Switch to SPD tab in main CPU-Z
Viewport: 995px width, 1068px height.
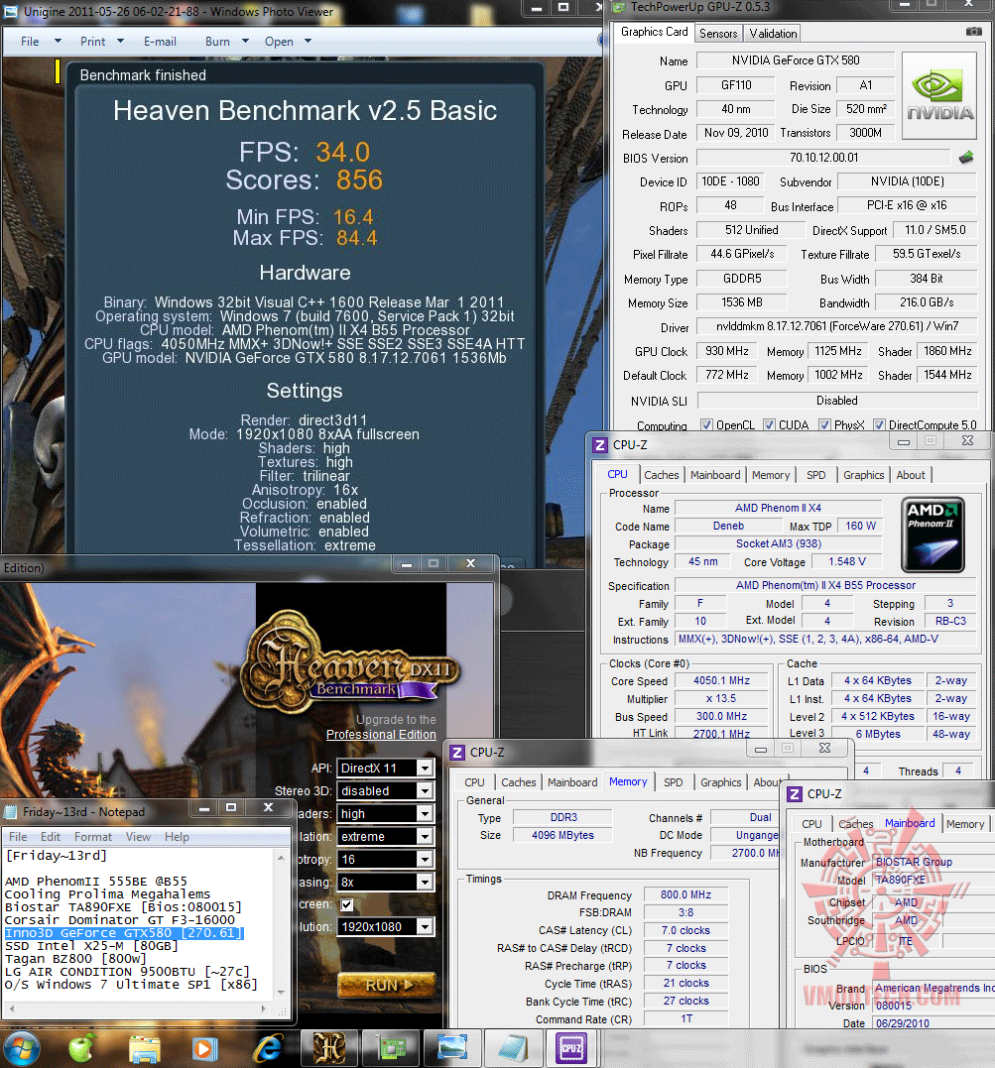click(x=815, y=475)
